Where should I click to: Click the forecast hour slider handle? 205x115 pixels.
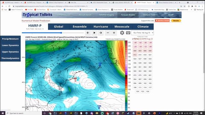(x=61, y=33)
